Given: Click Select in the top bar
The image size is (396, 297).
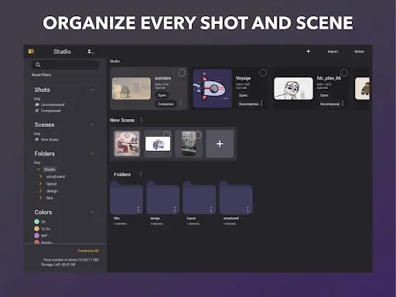Looking at the screenshot, I should tap(359, 52).
